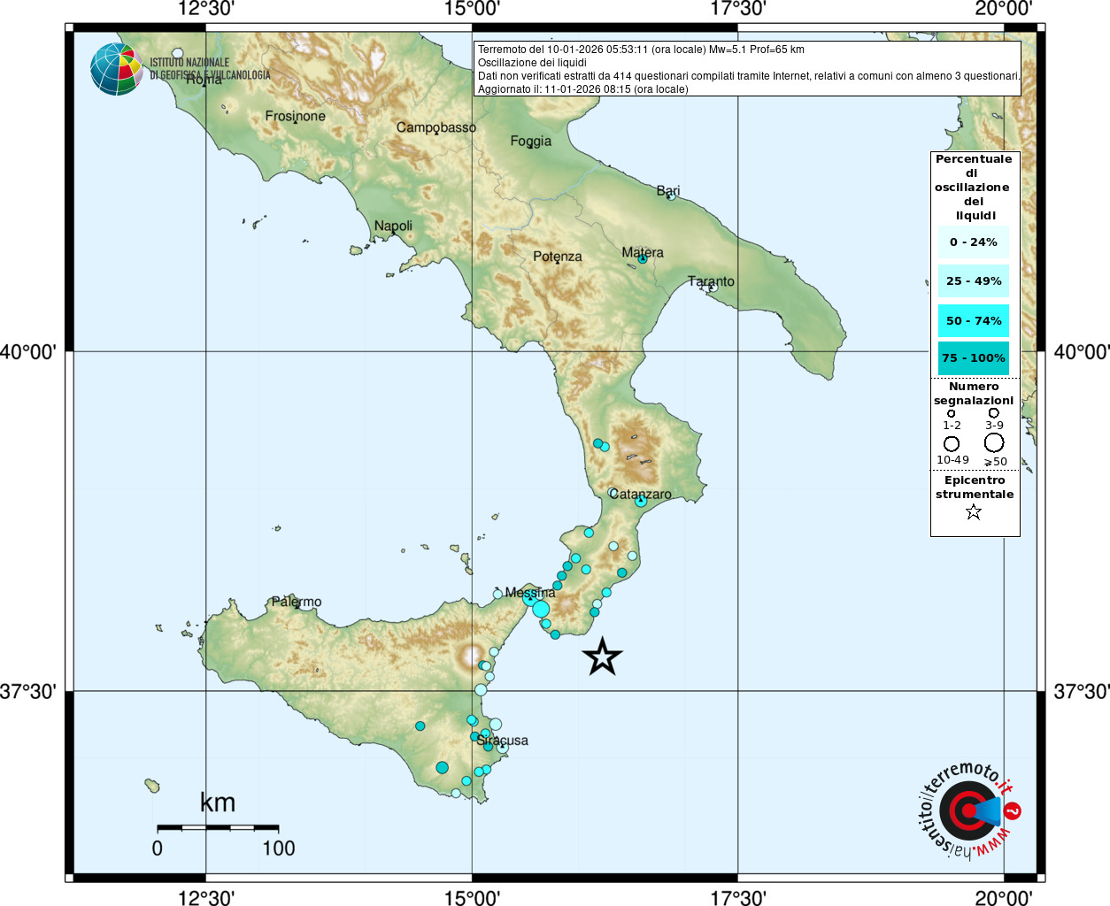
Task: Select the 25 - 49% legend color swatch
Action: coord(974,280)
